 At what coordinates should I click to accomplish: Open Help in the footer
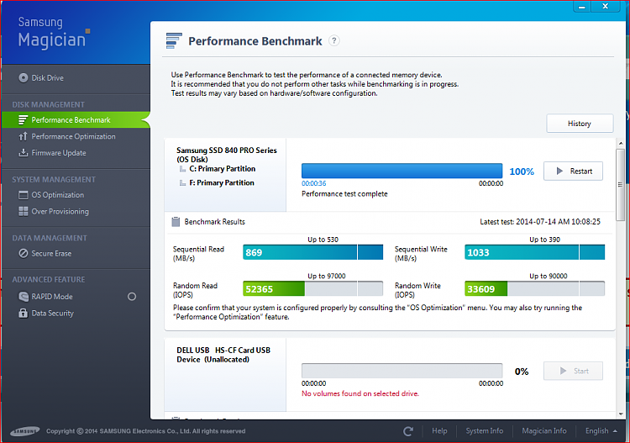(439, 431)
